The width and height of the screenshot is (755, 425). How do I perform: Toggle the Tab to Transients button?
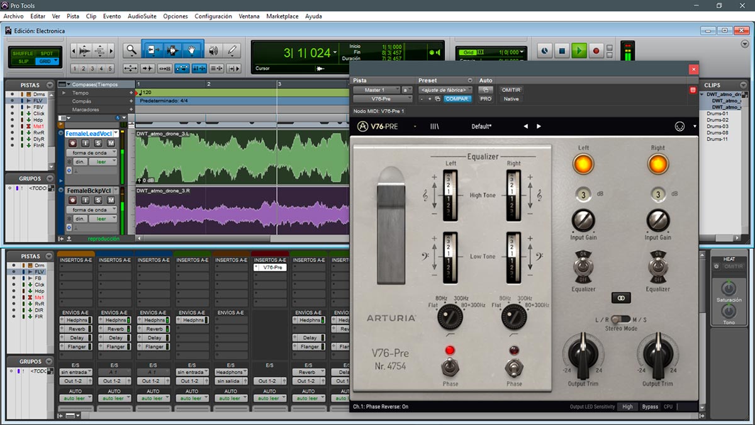(x=148, y=68)
